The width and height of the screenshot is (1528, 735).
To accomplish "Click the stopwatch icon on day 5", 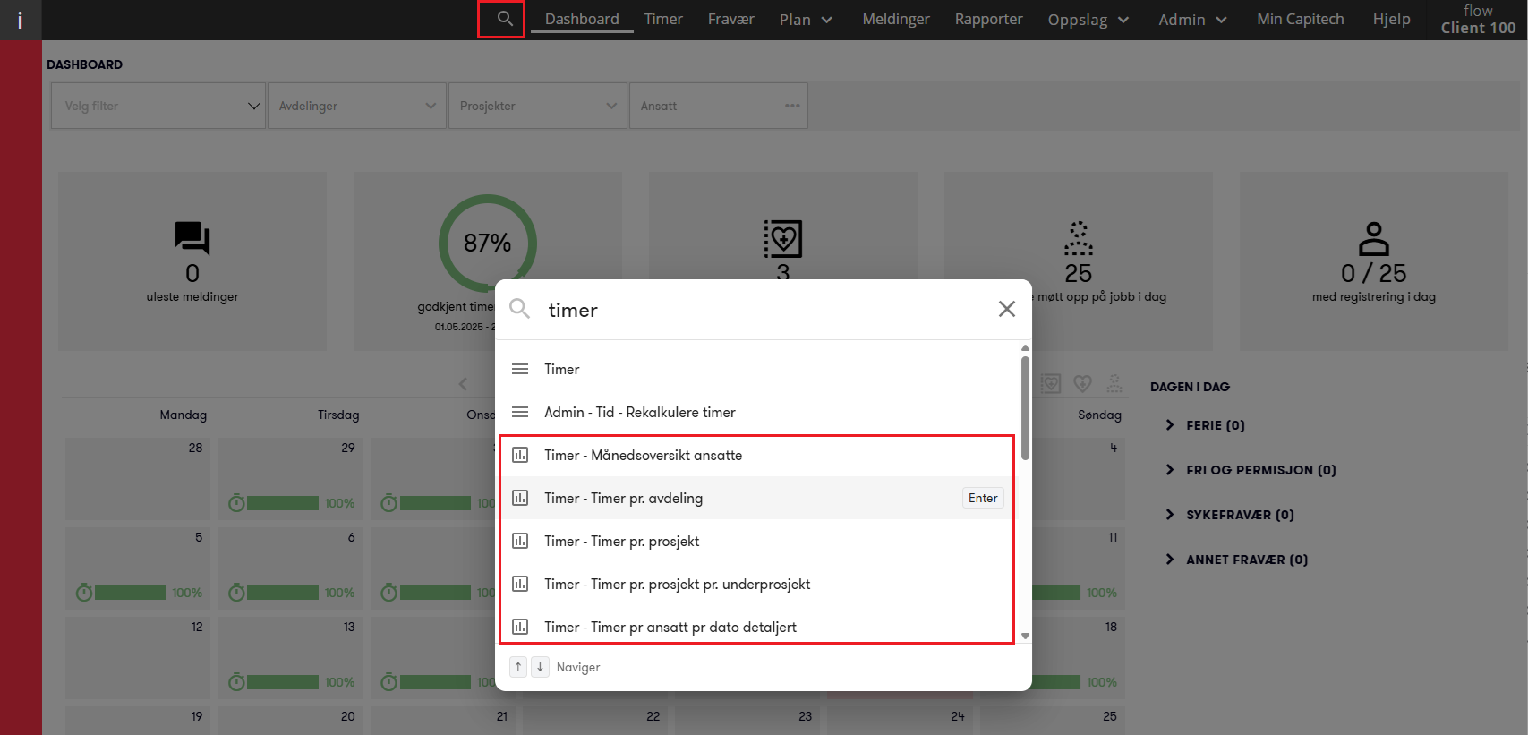I will coord(84,593).
